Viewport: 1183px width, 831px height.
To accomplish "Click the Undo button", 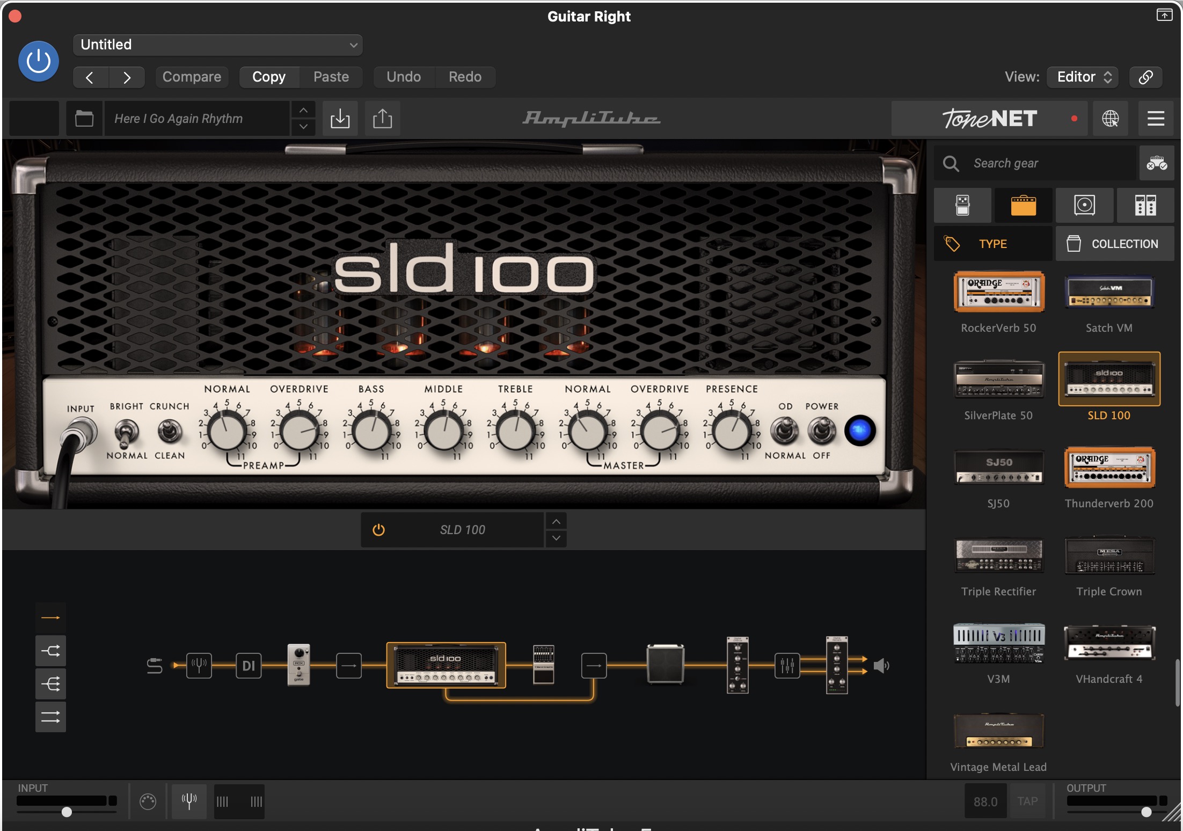I will (404, 77).
